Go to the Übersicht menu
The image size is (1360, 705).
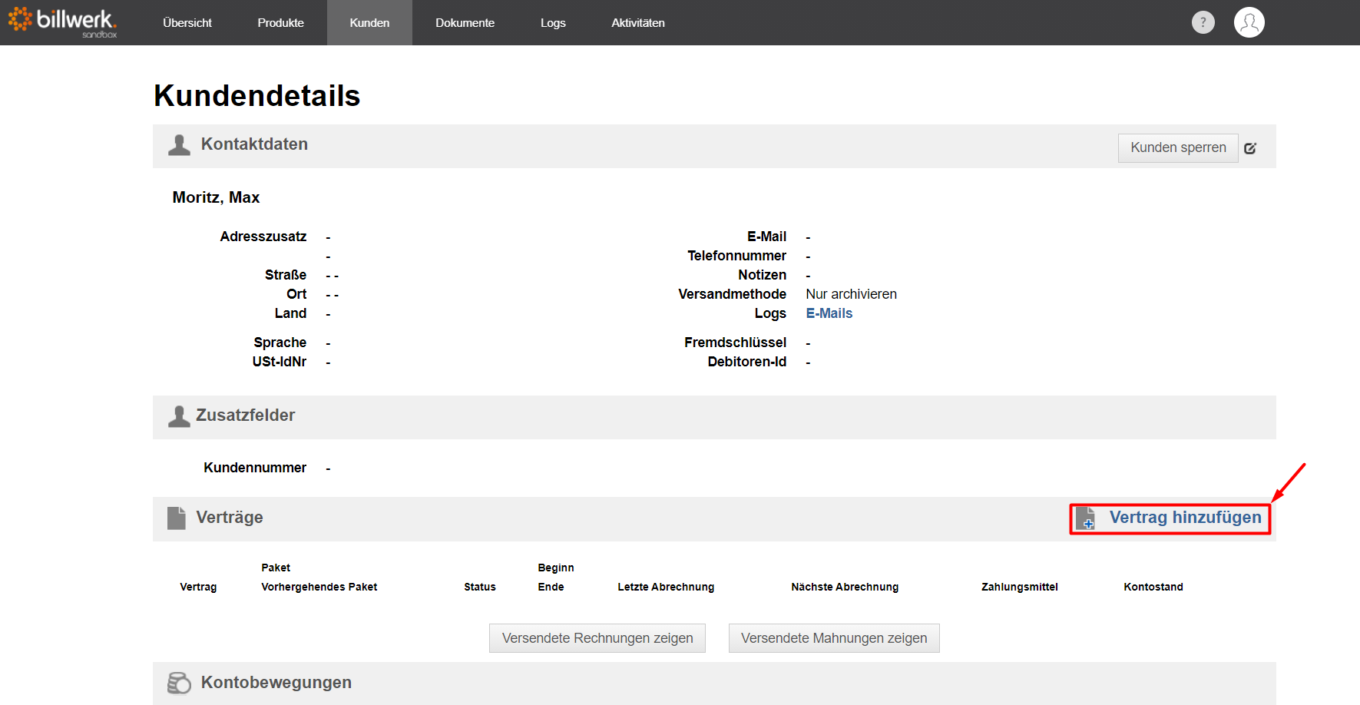(x=187, y=23)
